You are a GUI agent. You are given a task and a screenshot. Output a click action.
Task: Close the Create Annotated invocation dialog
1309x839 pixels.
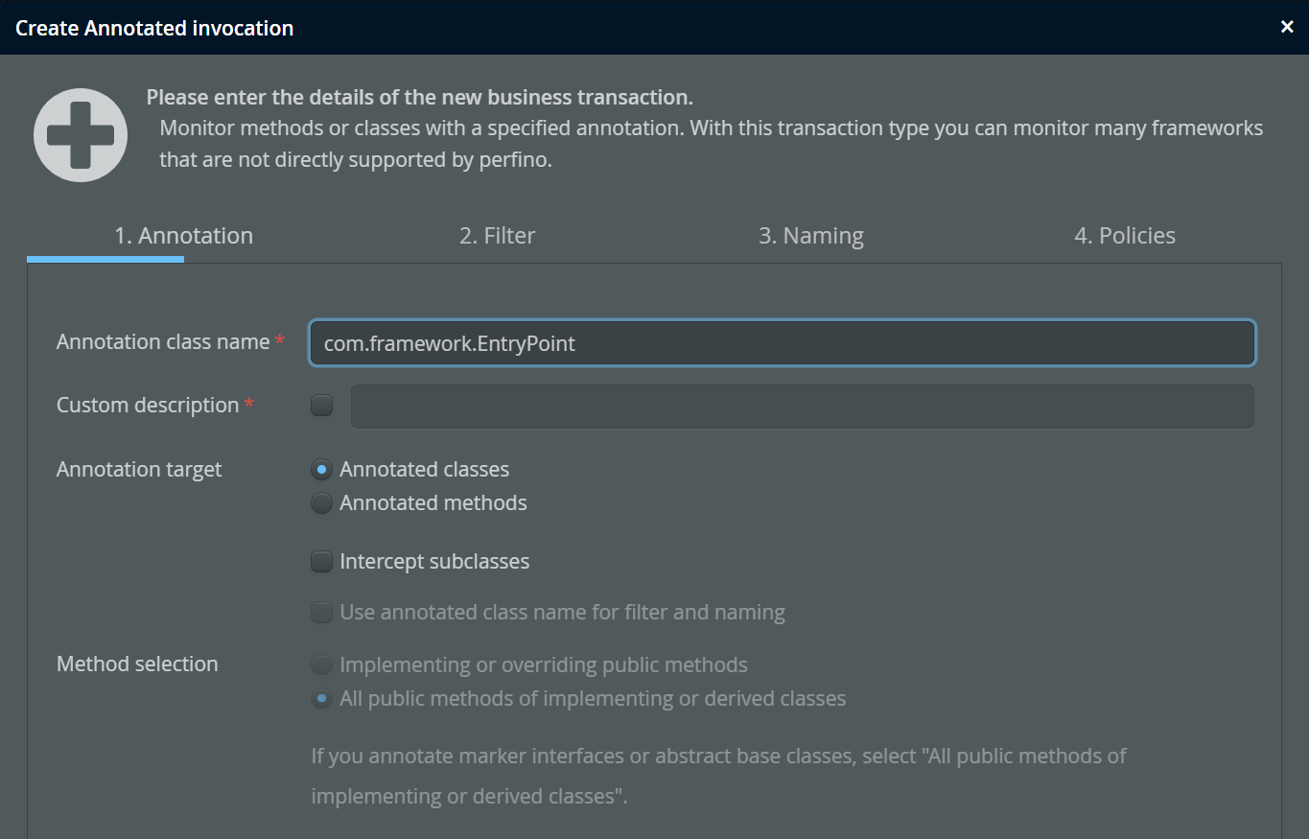click(1287, 27)
